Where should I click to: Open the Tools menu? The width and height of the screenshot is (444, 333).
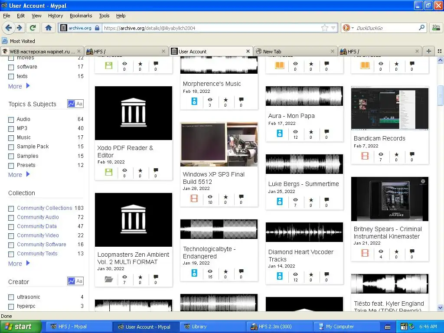coord(104,16)
